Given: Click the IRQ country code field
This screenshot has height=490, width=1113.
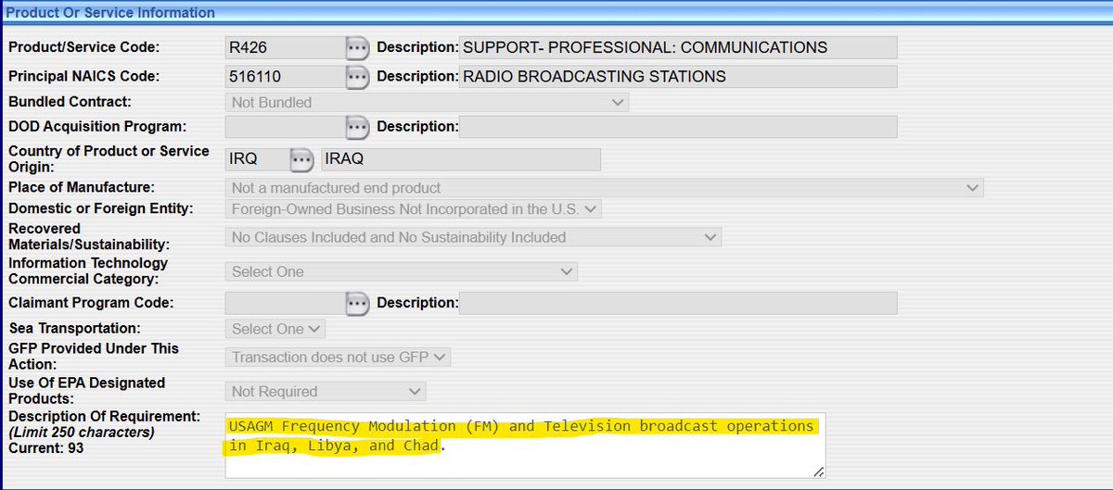Looking at the screenshot, I should tap(257, 159).
